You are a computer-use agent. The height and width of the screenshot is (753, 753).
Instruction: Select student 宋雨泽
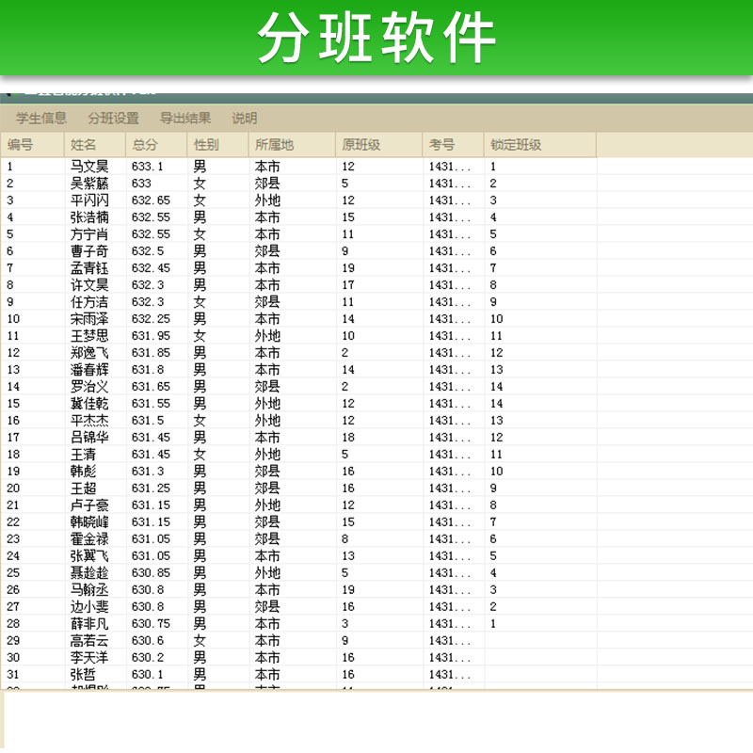(x=89, y=319)
